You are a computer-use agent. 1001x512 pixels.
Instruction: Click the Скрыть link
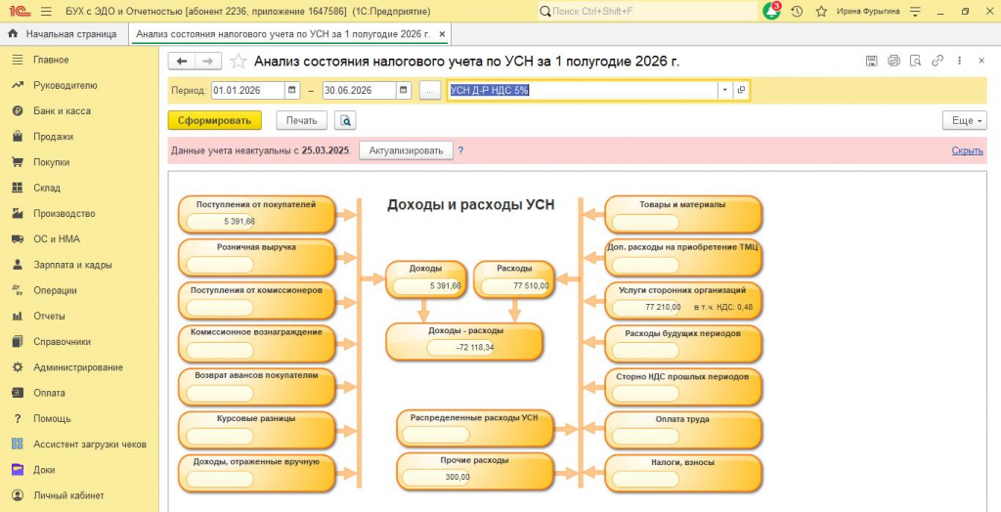coord(967,150)
